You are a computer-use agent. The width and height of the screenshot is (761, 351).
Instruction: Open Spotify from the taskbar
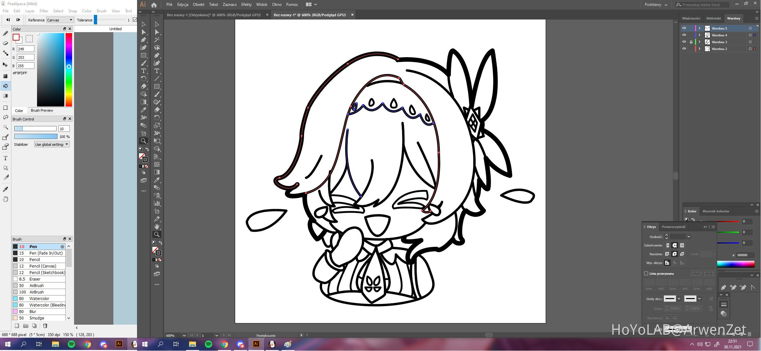(x=209, y=344)
